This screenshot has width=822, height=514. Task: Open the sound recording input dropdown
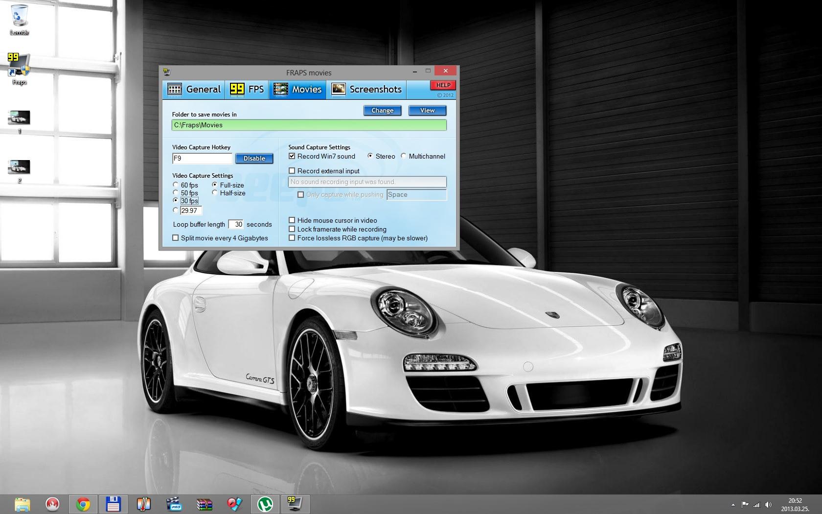(x=367, y=182)
